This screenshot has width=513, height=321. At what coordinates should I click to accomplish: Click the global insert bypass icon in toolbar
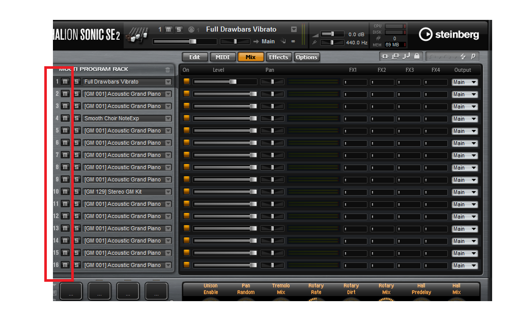[385, 57]
